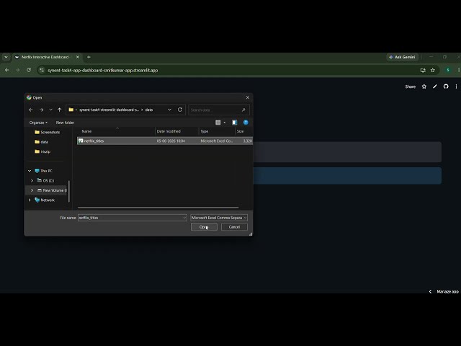461x346 pixels.
Task: Open the file type filter dropdown
Action: point(219,218)
